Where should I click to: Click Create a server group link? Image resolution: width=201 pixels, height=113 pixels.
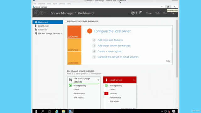click(x=110, y=51)
